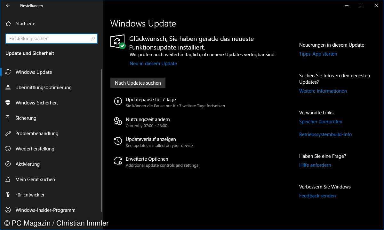384x230 pixels.
Task: Click the update status icon with green checkmark
Action: [x=117, y=42]
